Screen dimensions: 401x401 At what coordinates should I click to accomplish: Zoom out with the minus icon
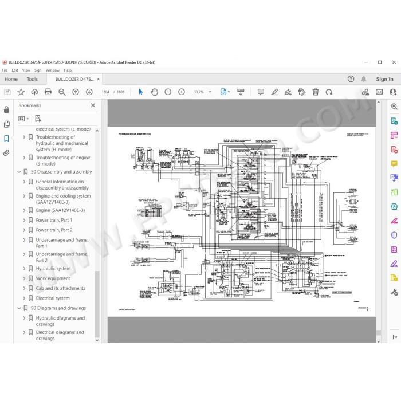click(168, 92)
